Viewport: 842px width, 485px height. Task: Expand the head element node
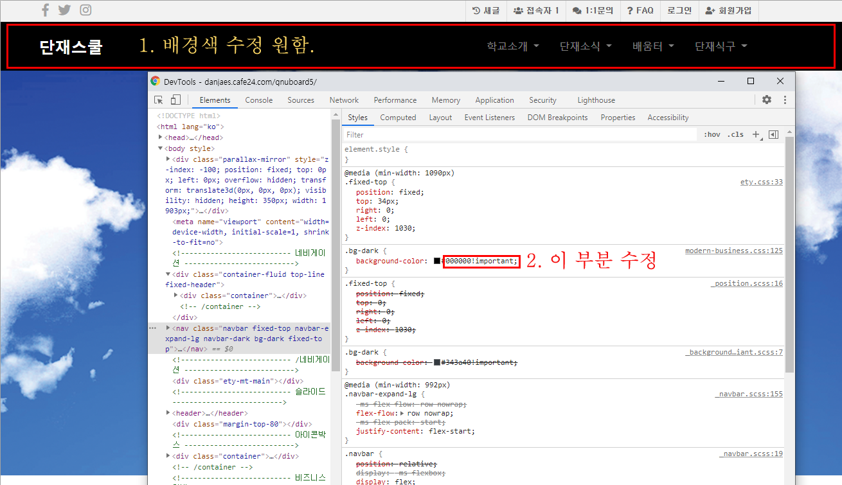tap(162, 137)
